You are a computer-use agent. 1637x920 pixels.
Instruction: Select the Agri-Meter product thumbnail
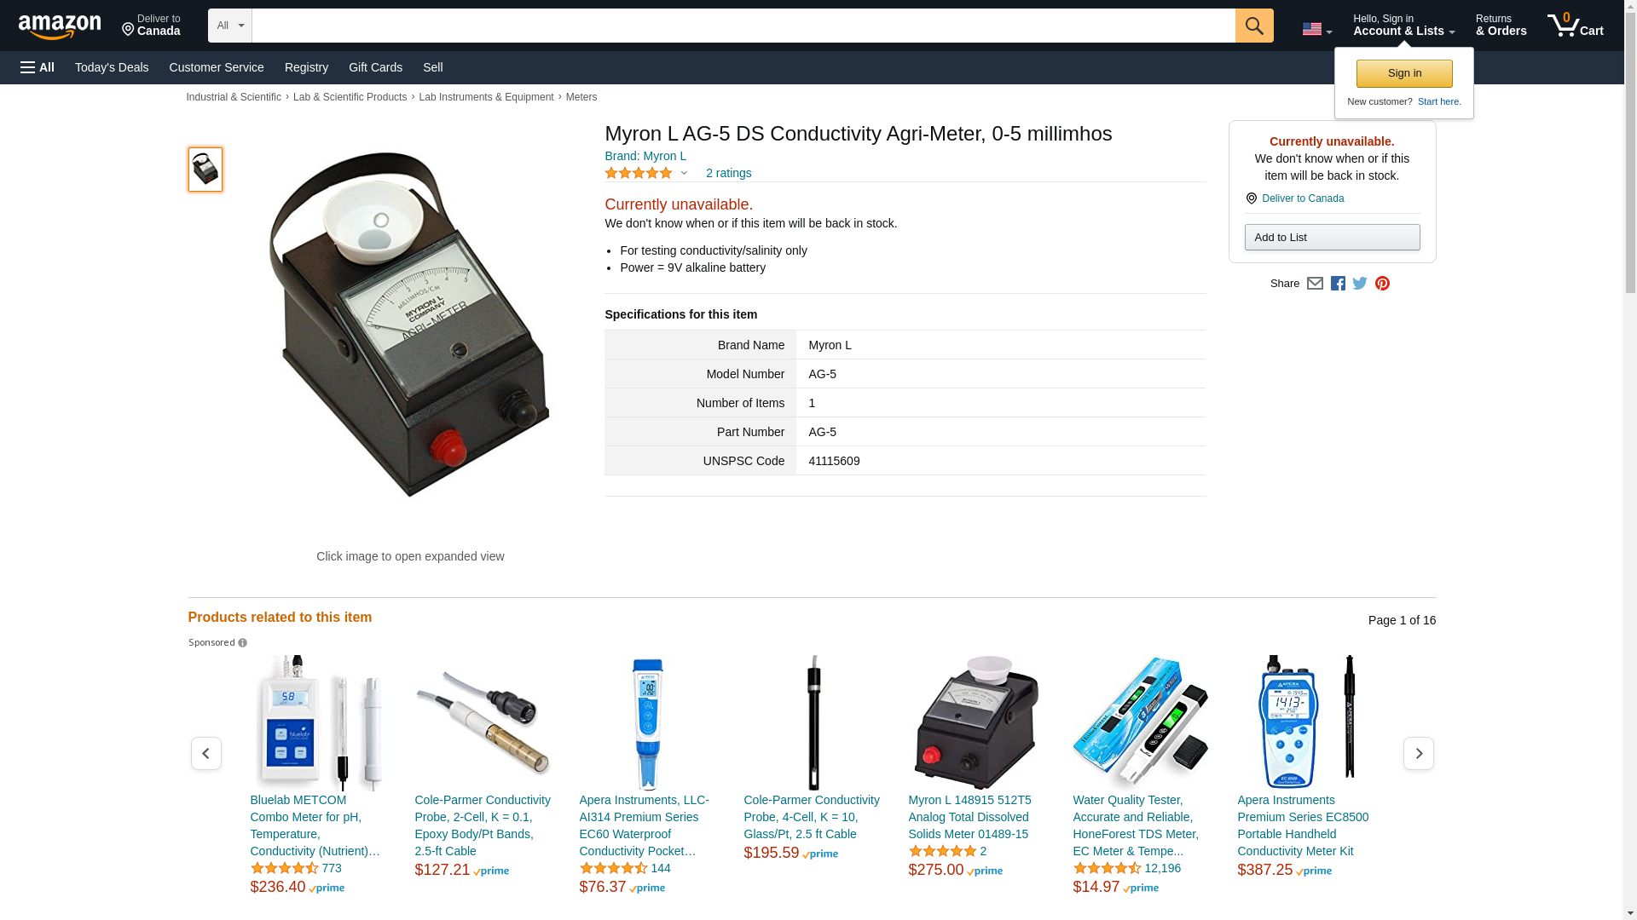pyautogui.click(x=205, y=169)
